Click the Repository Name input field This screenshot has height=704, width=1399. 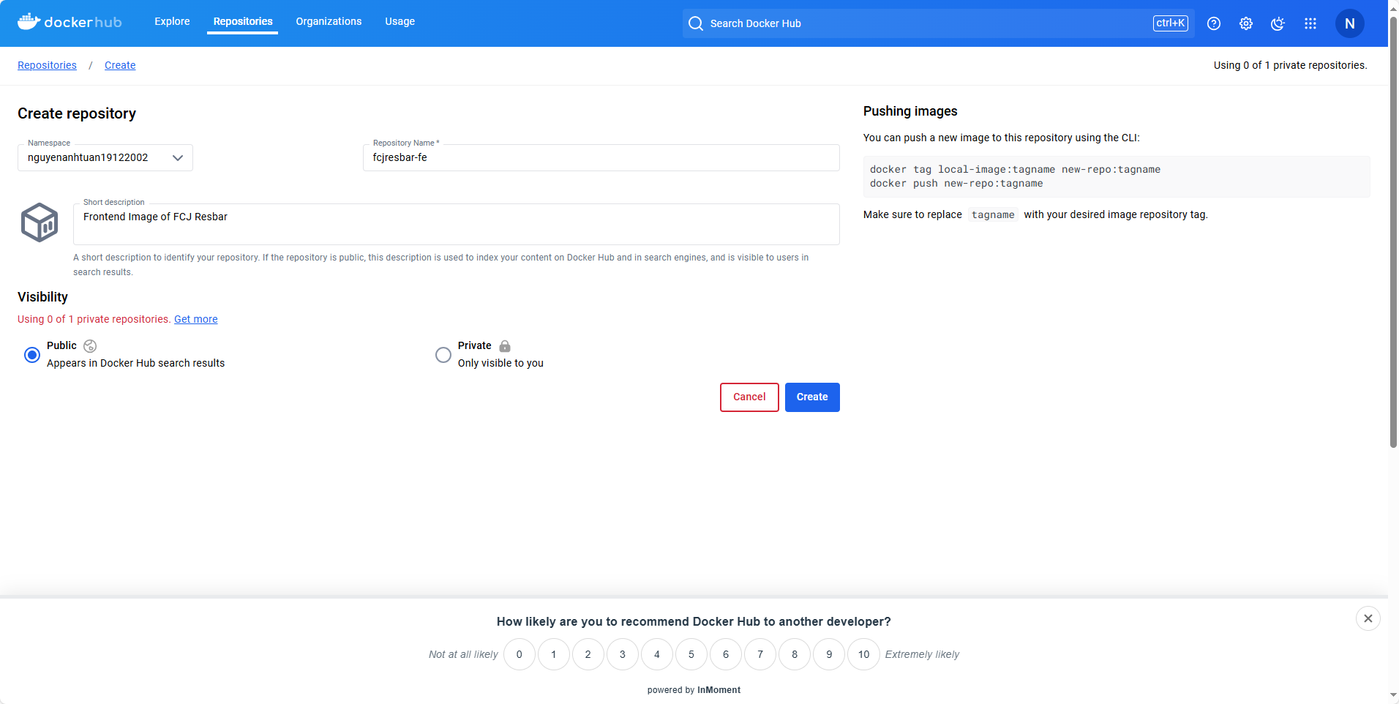[x=601, y=157]
